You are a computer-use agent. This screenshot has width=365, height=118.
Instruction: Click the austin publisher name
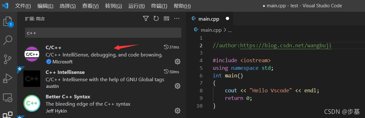click(52, 86)
